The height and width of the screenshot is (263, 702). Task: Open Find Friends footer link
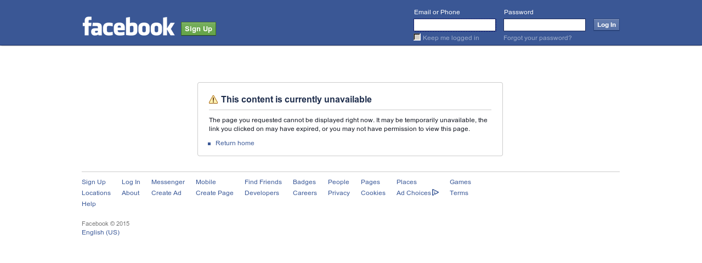pos(263,182)
